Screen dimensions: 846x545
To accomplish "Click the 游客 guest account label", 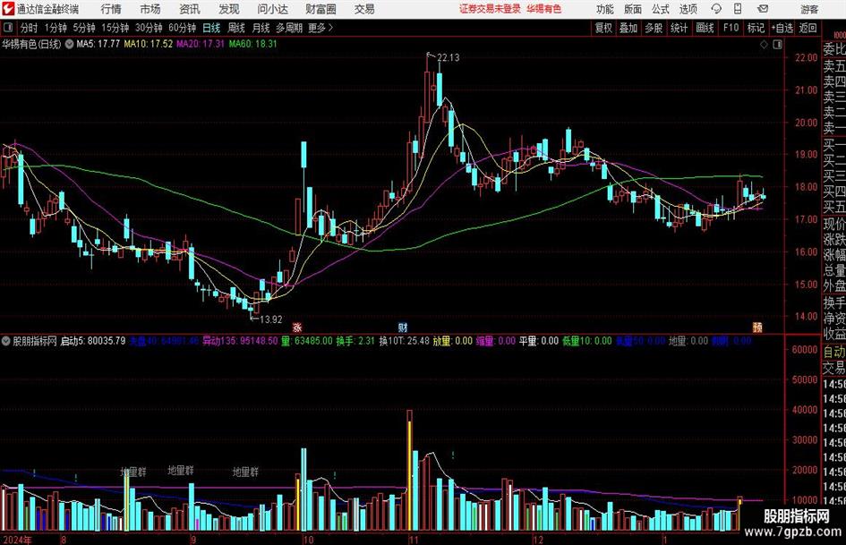I will [809, 9].
